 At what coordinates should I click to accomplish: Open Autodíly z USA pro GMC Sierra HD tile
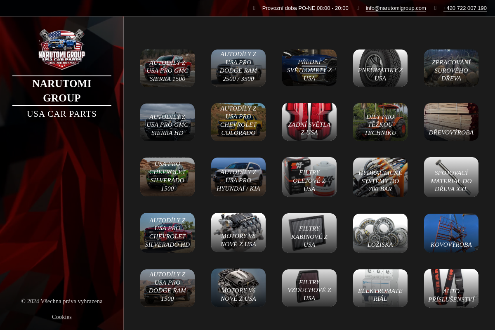[x=167, y=122]
